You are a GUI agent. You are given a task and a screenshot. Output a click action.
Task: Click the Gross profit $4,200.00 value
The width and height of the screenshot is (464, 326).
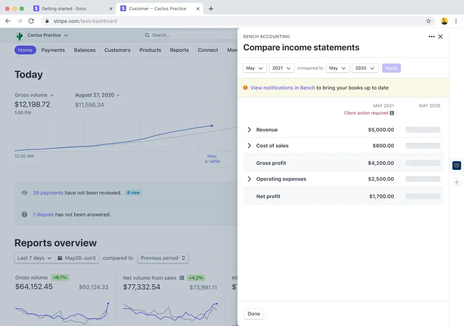click(381, 163)
